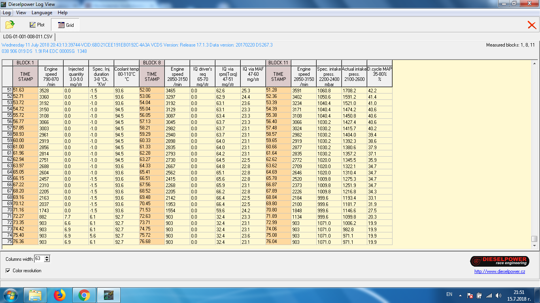Image resolution: width=540 pixels, height=303 pixels.
Task: Click the volume speaker icon in system tray
Action: point(498,295)
